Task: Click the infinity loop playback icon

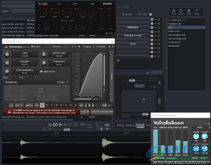Action: point(55,125)
